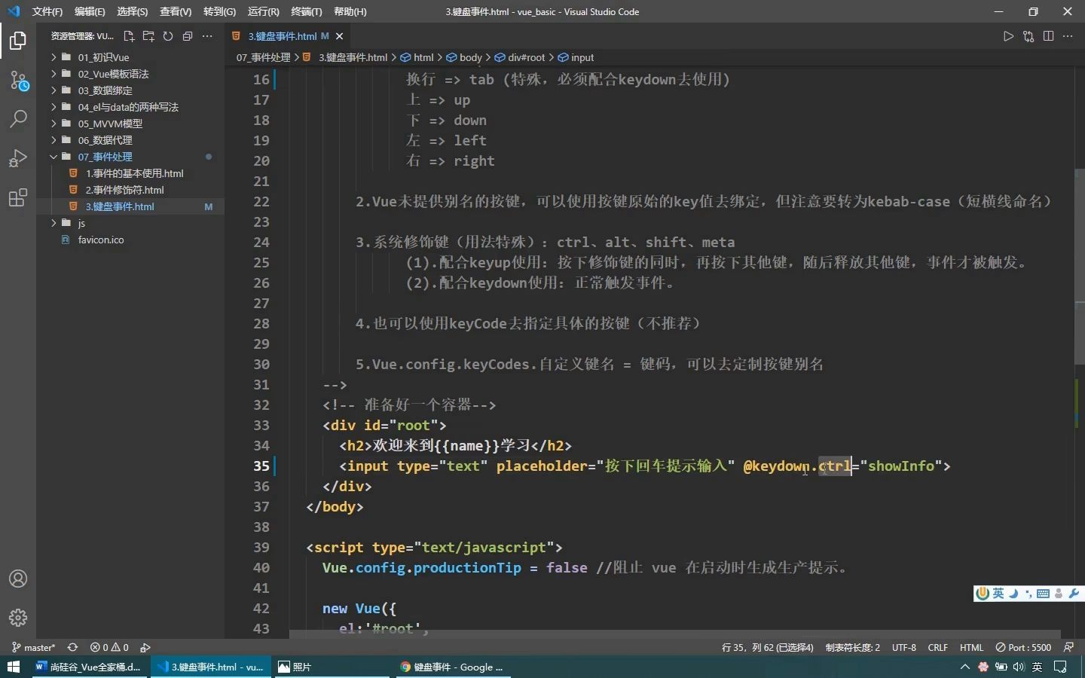
Task: Collapse all folders in explorer
Action: point(188,36)
